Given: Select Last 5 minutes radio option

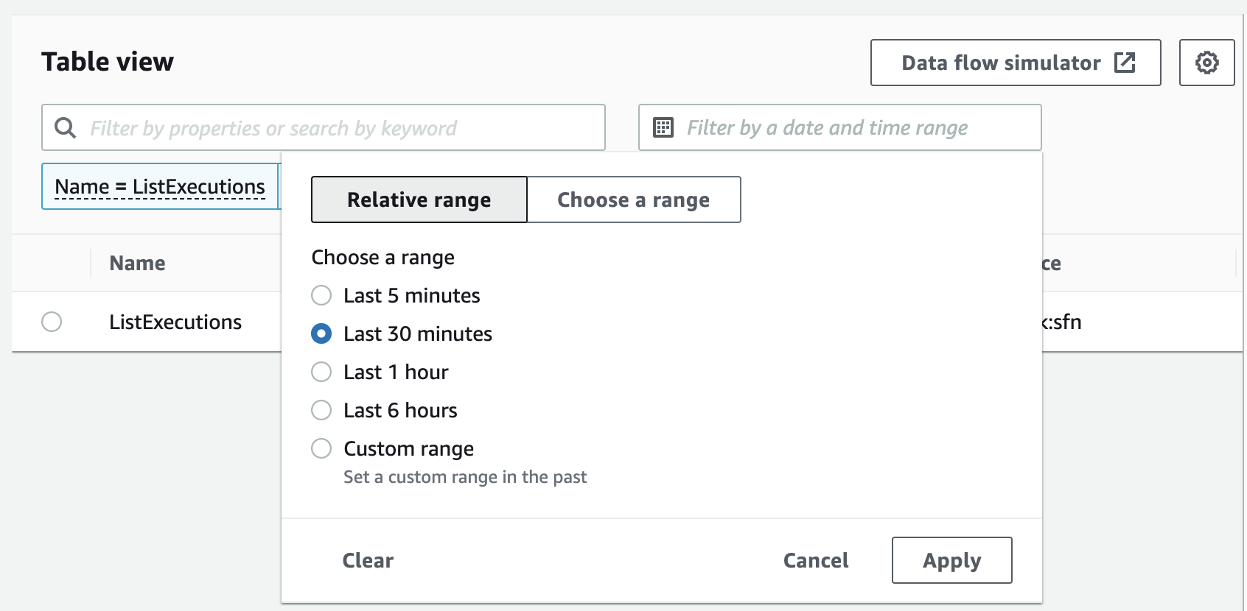Looking at the screenshot, I should tap(321, 295).
